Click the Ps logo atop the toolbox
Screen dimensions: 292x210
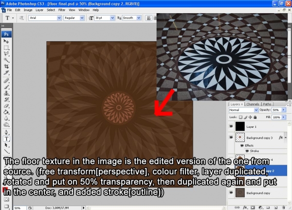coord(6,34)
